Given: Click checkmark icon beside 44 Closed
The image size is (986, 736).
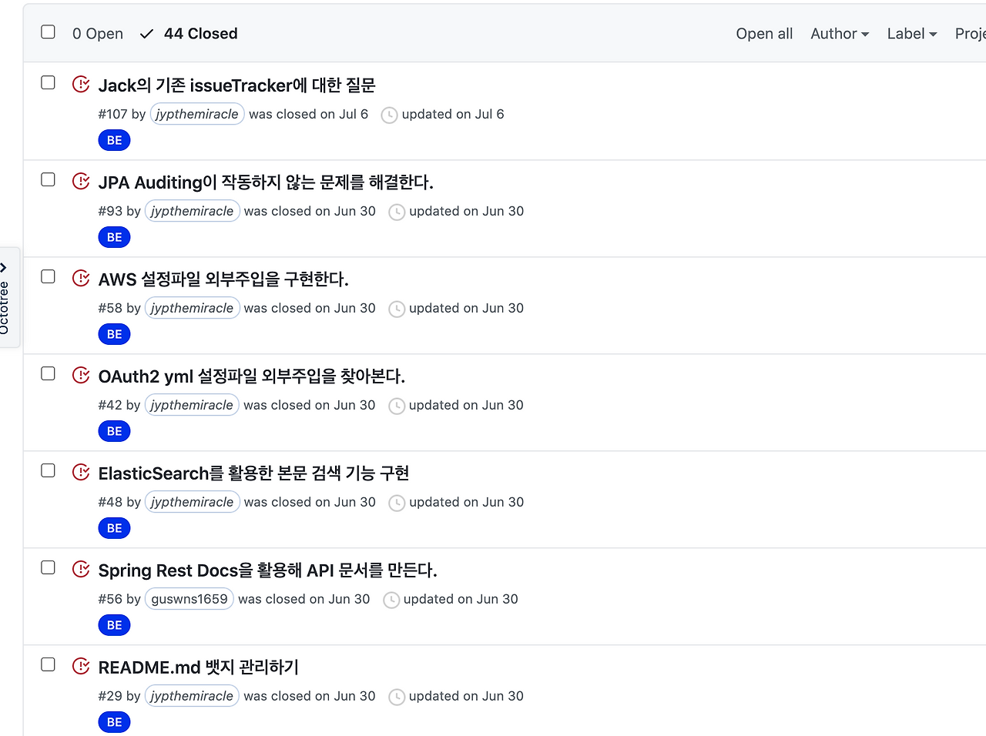Looking at the screenshot, I should (x=147, y=34).
